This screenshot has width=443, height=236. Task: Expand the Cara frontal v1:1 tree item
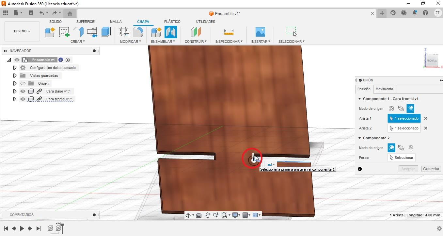(14, 99)
